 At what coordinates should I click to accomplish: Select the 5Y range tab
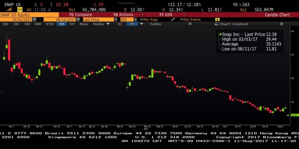click(72, 24)
